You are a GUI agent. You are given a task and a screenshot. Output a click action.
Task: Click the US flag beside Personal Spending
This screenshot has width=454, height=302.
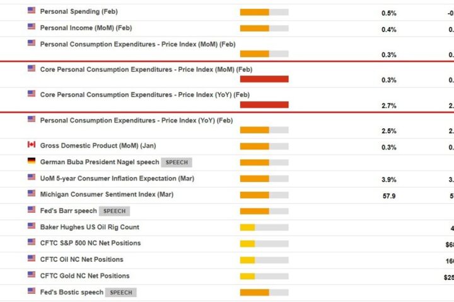point(32,11)
